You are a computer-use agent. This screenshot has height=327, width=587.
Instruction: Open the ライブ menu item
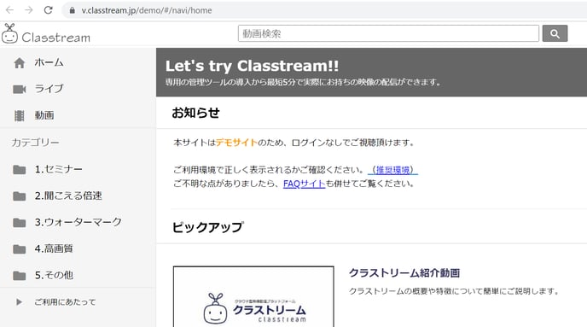(49, 89)
